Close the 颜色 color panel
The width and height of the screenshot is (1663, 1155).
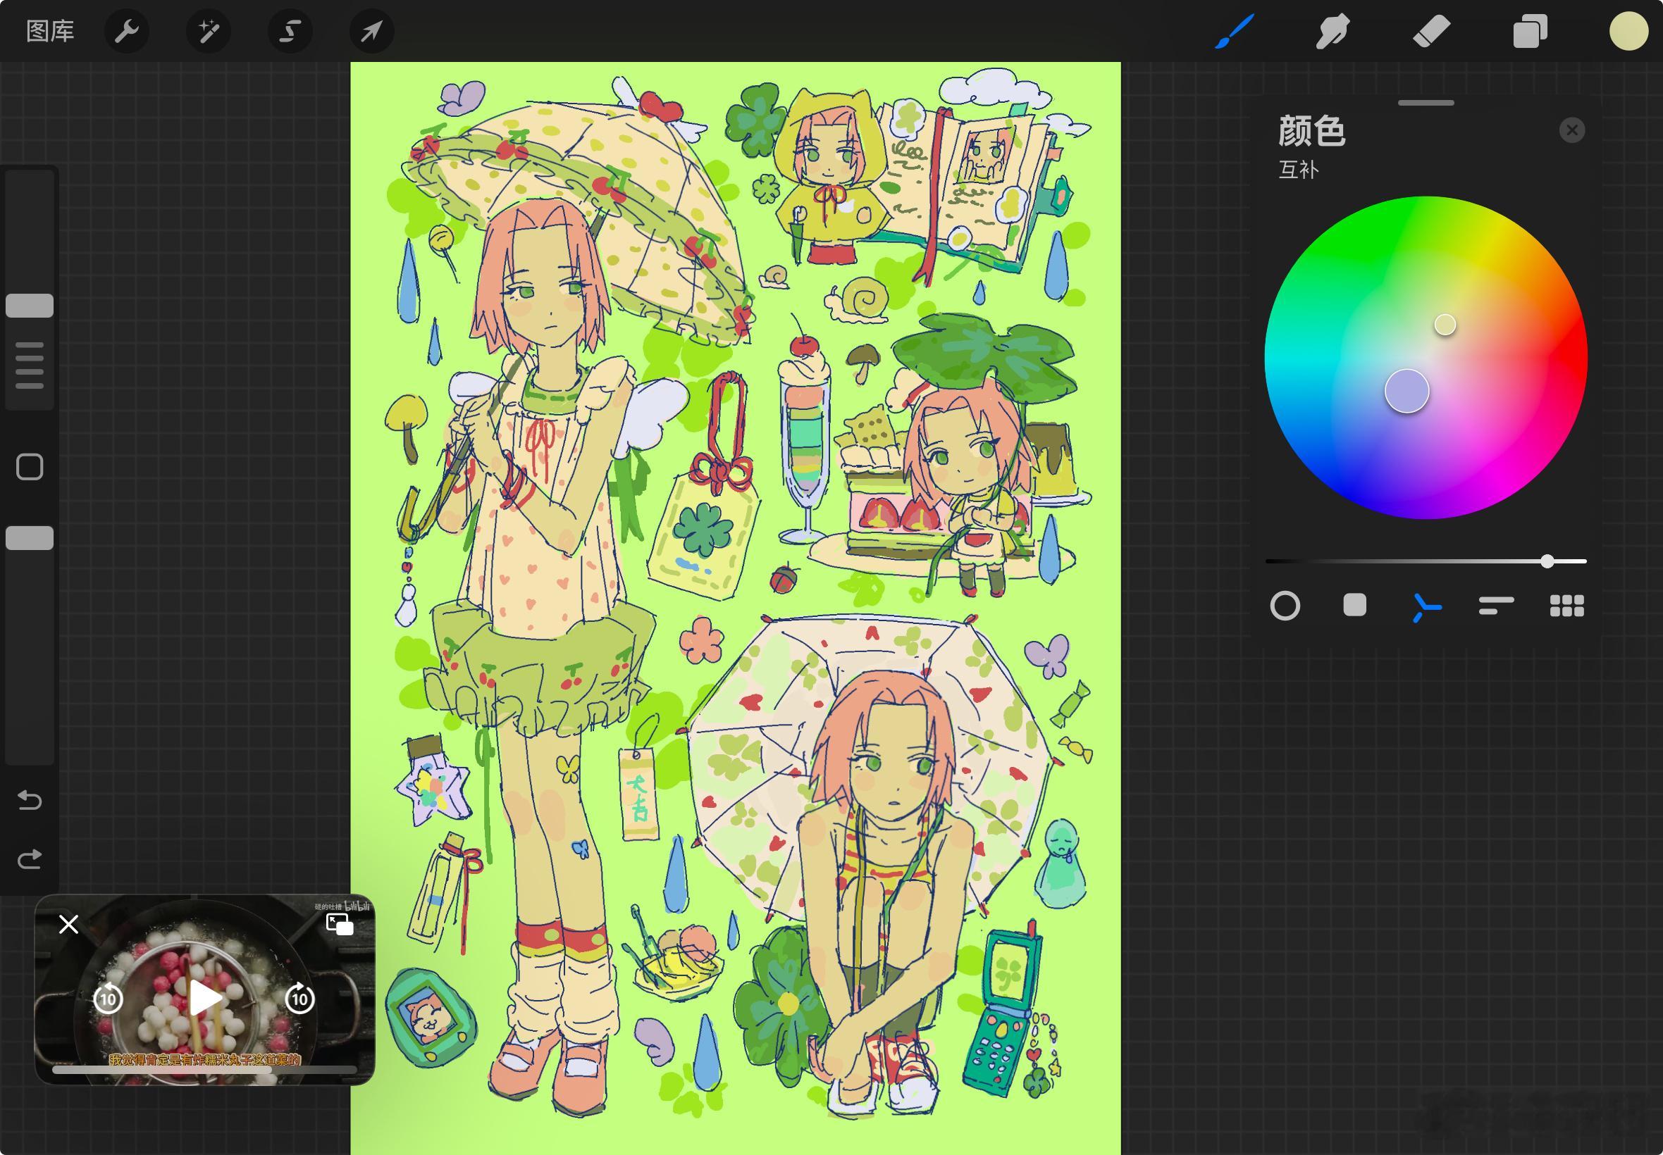(x=1572, y=130)
